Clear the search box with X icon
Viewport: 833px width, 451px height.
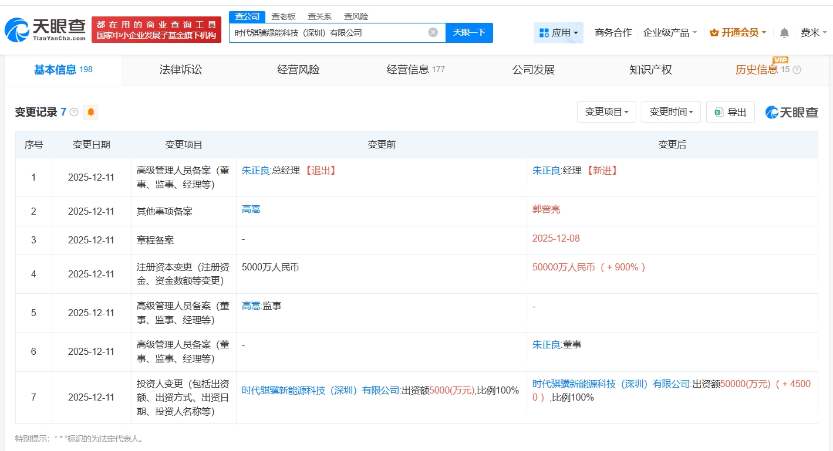click(x=433, y=32)
